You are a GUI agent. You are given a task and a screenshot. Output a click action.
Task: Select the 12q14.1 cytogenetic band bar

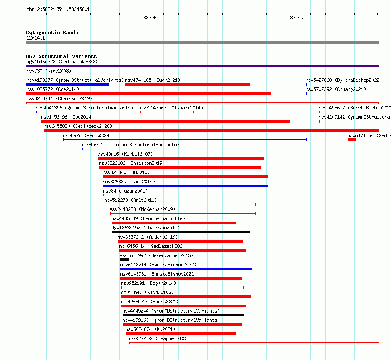pyautogui.click(x=202, y=43)
